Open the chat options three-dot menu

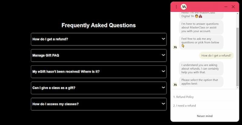tap(176, 7)
